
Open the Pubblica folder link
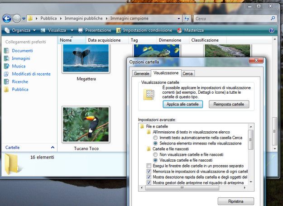point(20,90)
